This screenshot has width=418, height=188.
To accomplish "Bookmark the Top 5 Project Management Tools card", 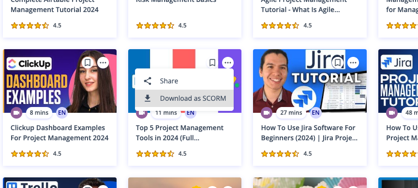I will [x=212, y=63].
